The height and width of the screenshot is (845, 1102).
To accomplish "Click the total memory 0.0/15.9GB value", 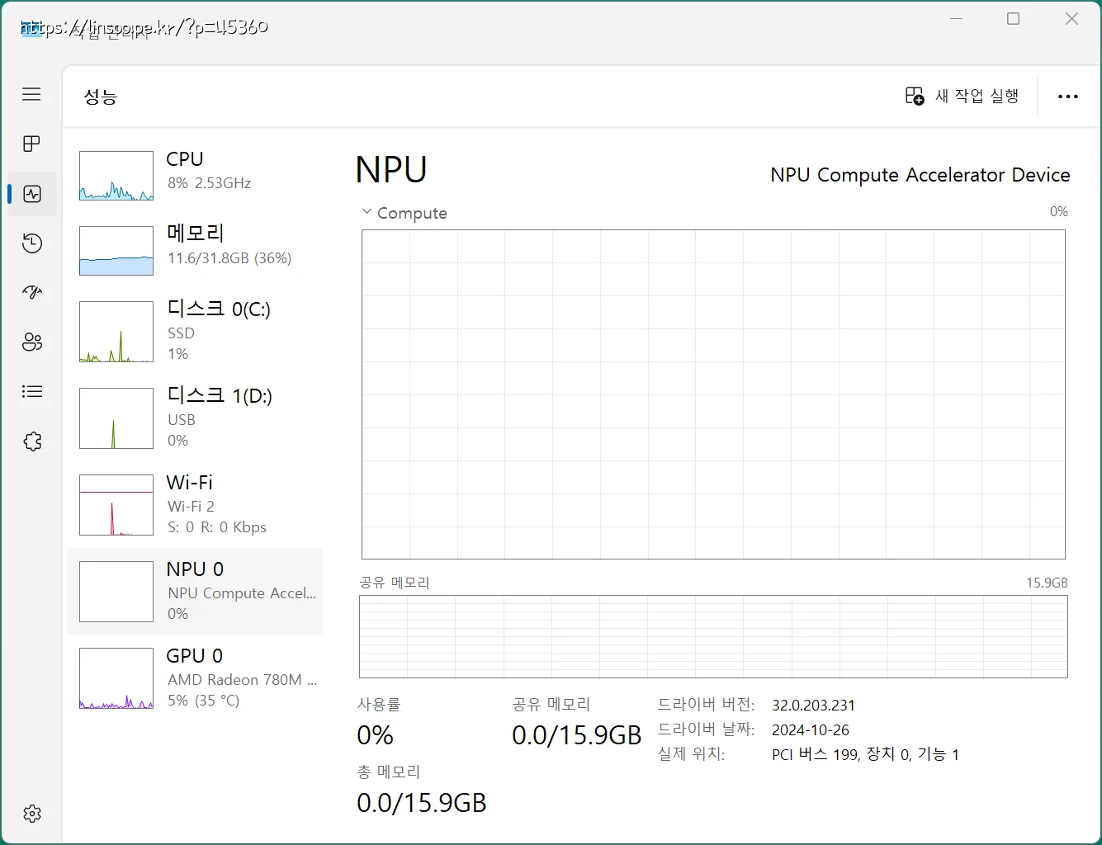I will click(422, 803).
